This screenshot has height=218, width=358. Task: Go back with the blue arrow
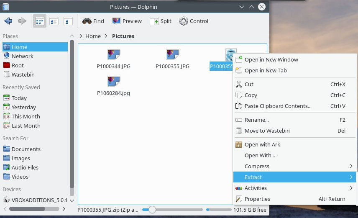[x=8, y=21]
